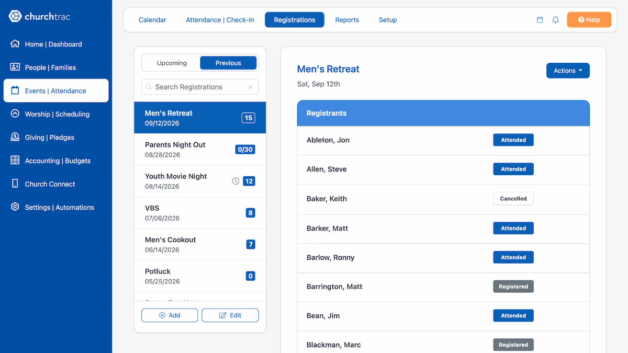This screenshot has width=628, height=353.
Task: Click the Edit registration button
Action: 230,315
